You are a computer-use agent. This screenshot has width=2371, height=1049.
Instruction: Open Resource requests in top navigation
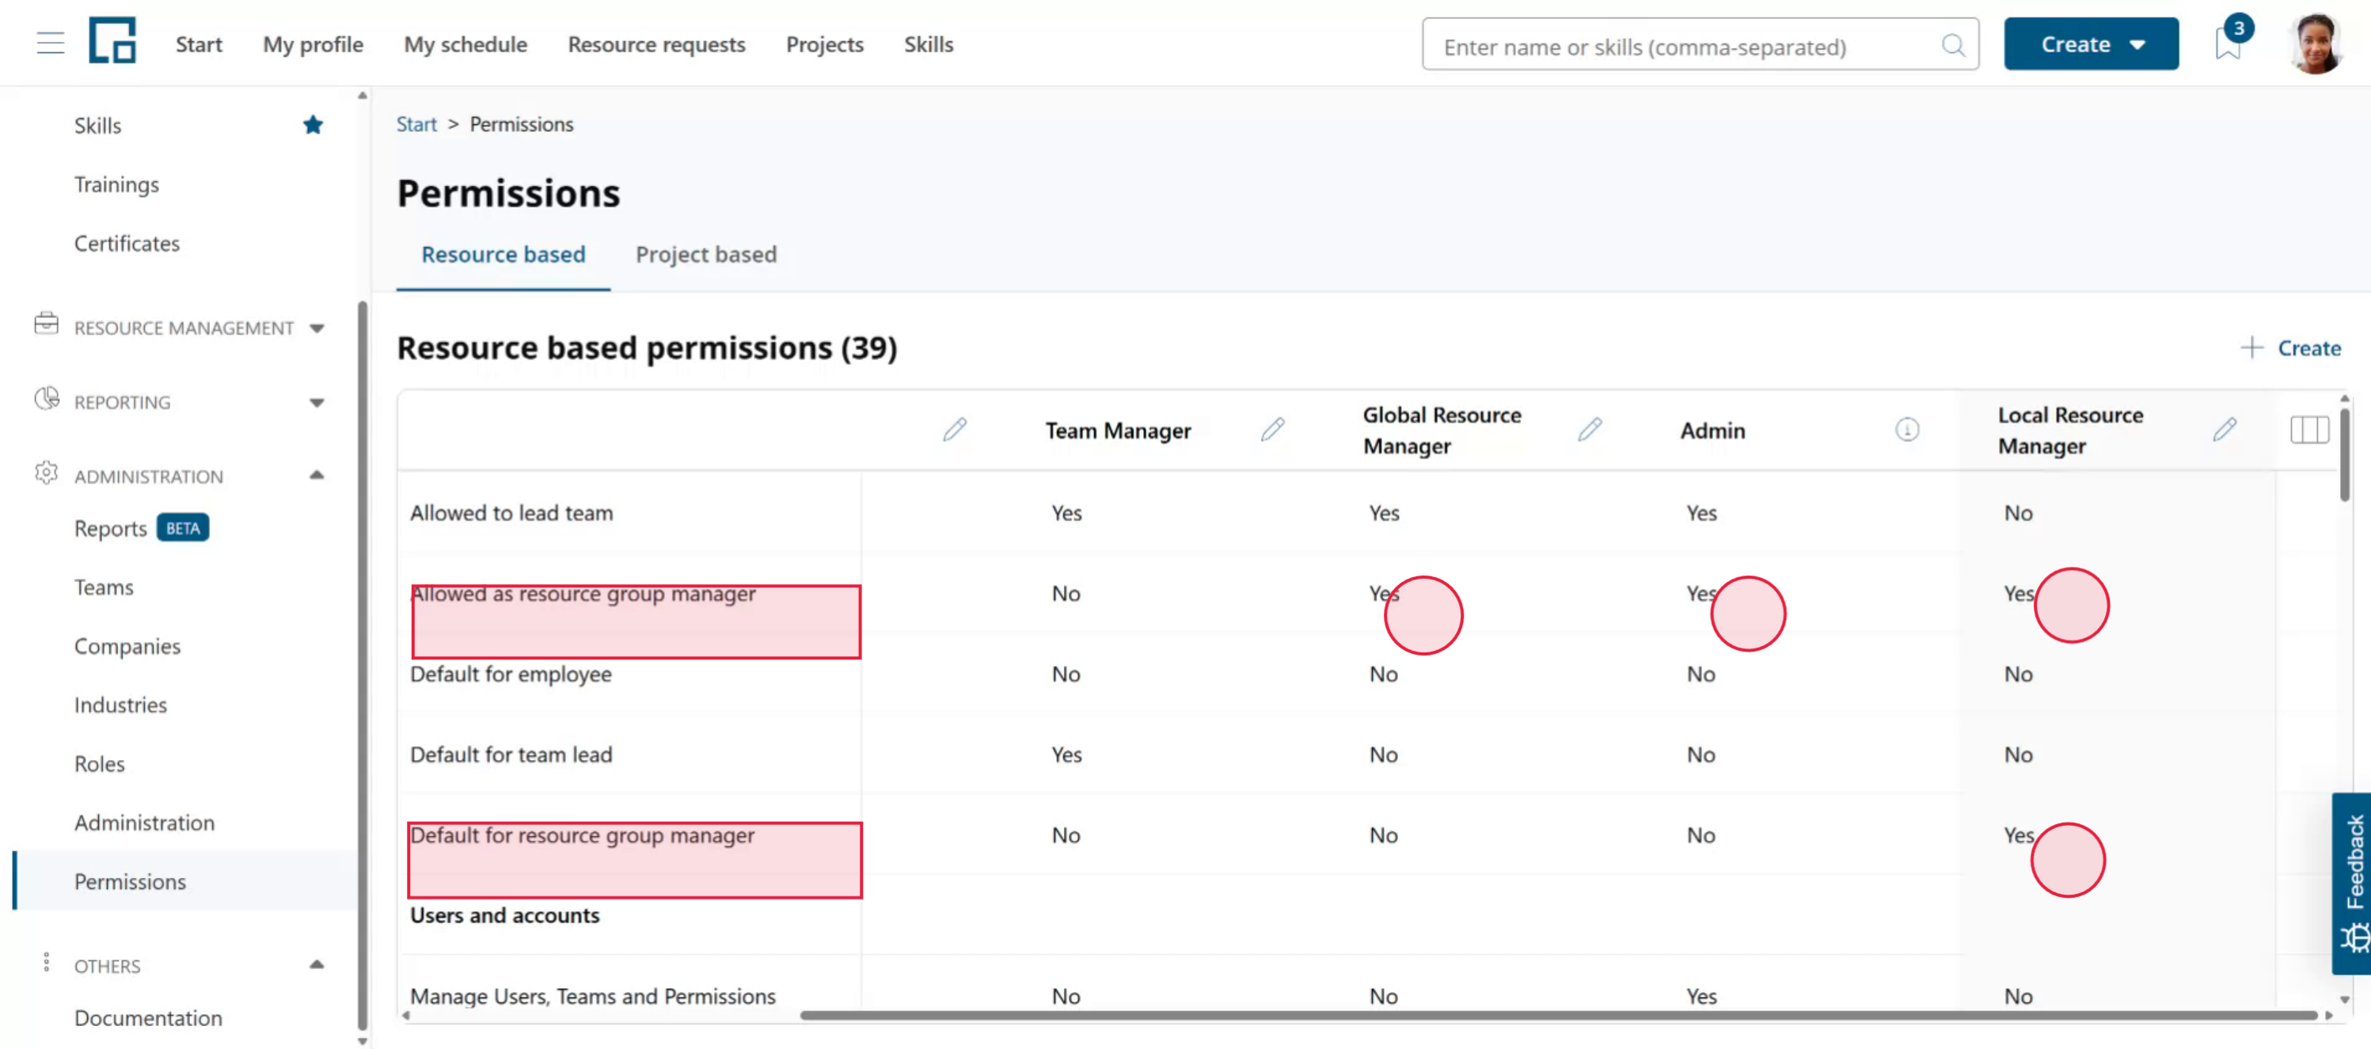(656, 44)
